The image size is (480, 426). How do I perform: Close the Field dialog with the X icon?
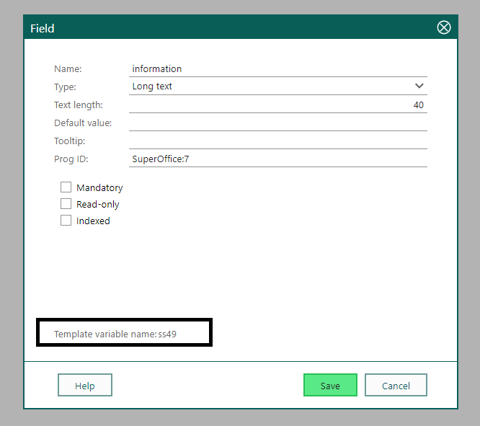point(444,28)
